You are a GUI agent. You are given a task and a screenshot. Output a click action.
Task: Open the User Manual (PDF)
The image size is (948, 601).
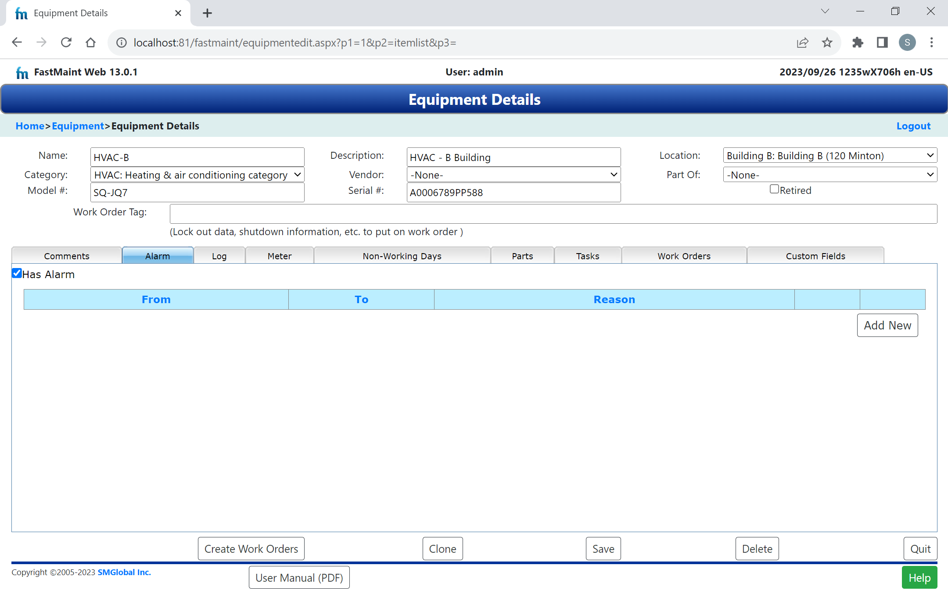point(299,577)
